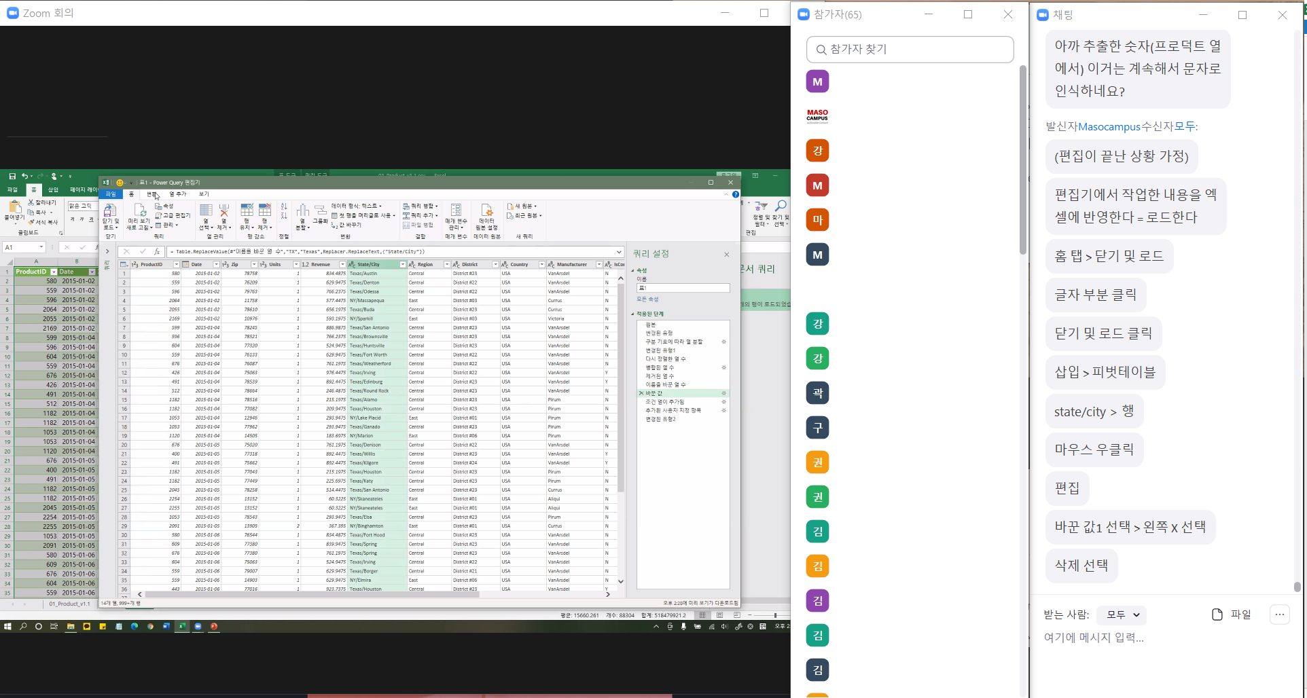Image resolution: width=1307 pixels, height=698 pixels.
Task: Click the gear icon beside 바꾼 값 step
Action: click(x=723, y=393)
